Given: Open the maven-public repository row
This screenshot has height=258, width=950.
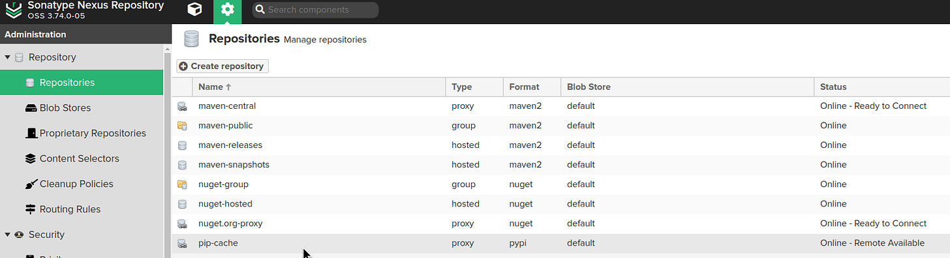Looking at the screenshot, I should pos(561,125).
